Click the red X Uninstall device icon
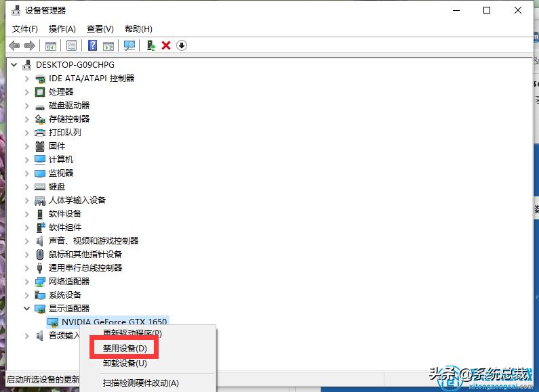Screen dimensions: 539x392 (x=166, y=45)
